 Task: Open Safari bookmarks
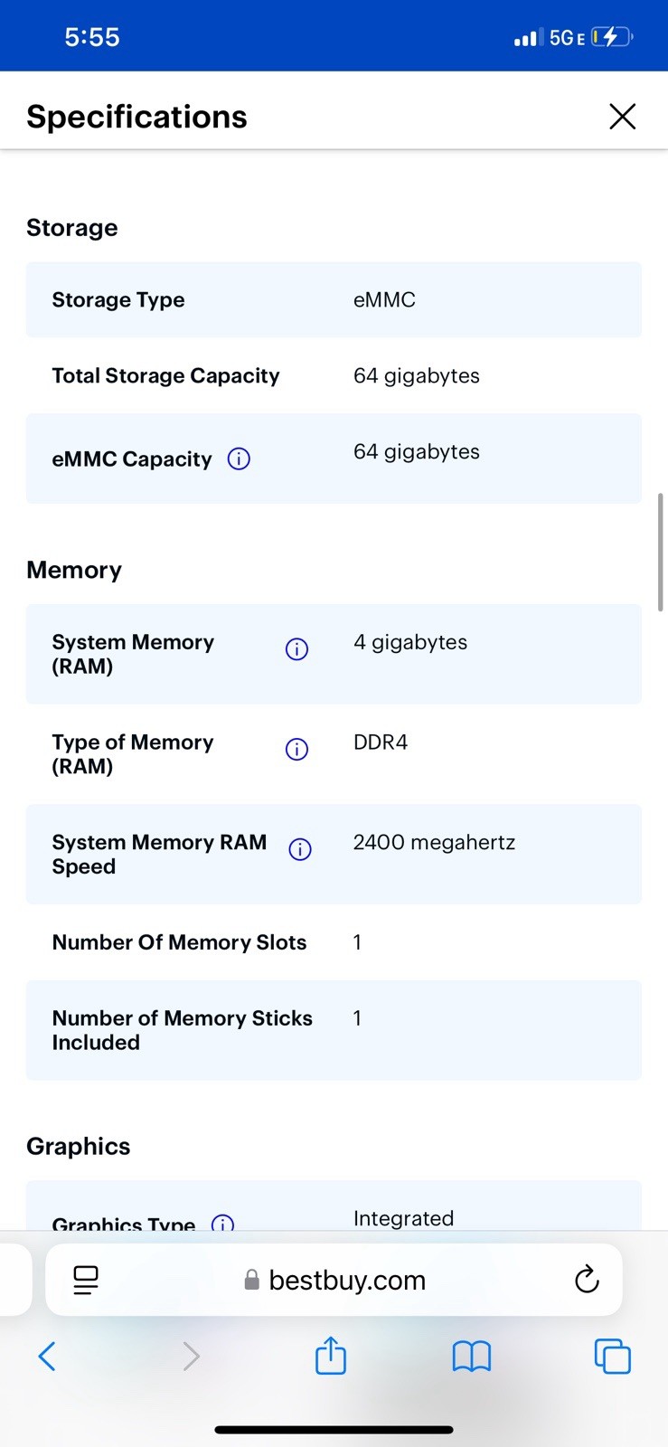471,1357
